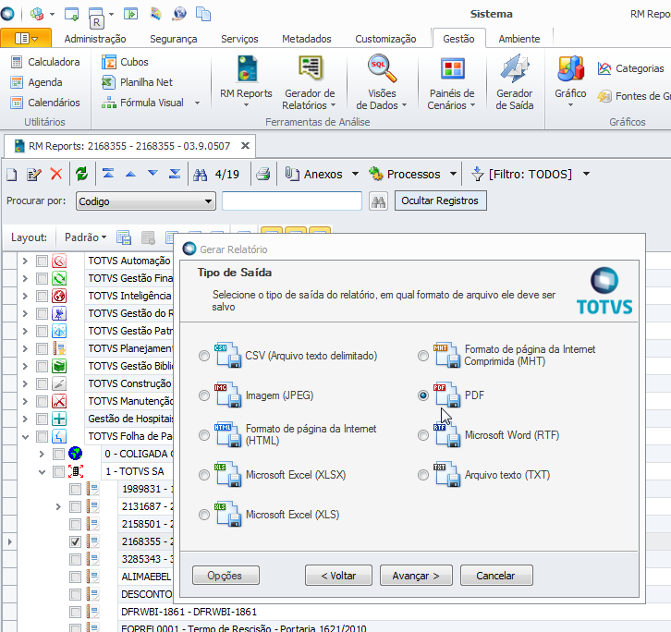Select CSV output format
This screenshot has width=671, height=632.
[x=204, y=356]
